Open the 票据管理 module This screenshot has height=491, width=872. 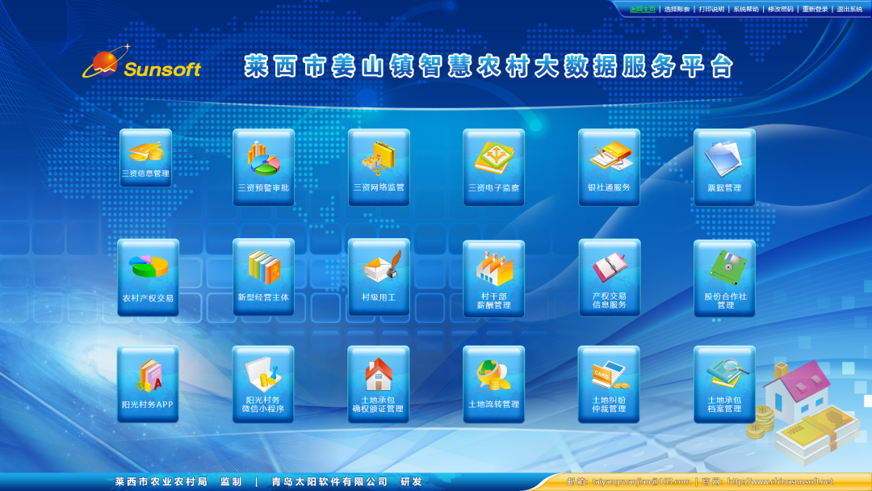coord(724,166)
